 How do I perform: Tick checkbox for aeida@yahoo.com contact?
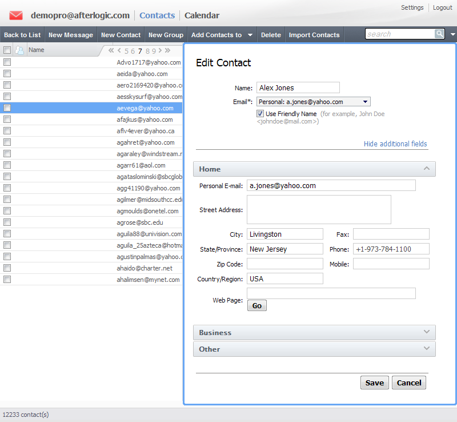[7, 74]
